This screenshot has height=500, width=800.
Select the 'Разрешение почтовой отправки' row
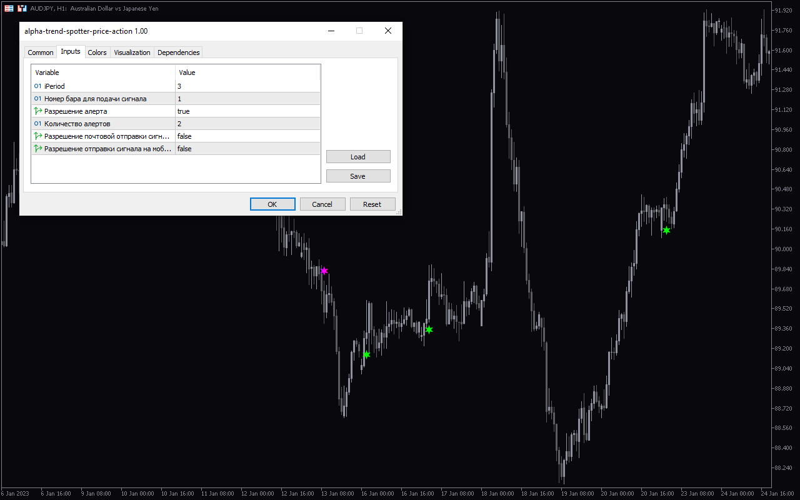pos(176,136)
